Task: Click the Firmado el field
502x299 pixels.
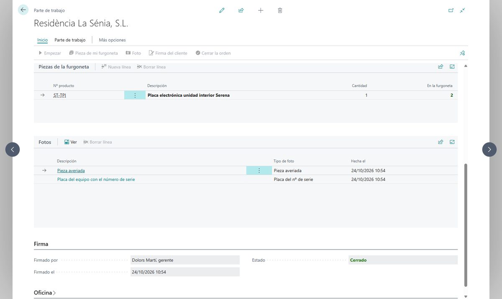Action: (x=185, y=272)
